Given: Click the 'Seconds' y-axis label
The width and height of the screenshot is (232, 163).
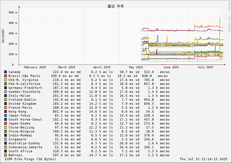Looking at the screenshot, I should click(3, 36).
